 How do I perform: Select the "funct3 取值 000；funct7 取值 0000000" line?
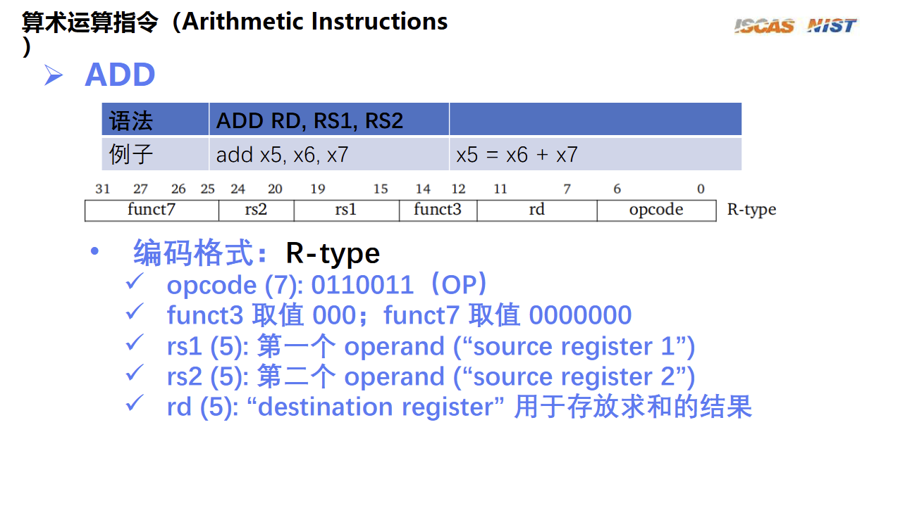pos(399,315)
